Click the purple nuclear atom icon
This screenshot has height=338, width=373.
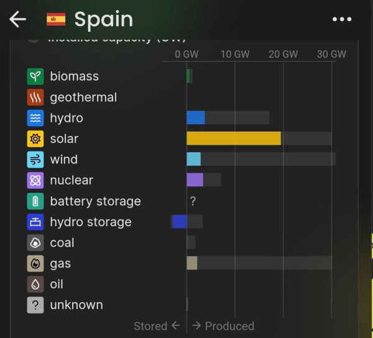click(x=35, y=180)
